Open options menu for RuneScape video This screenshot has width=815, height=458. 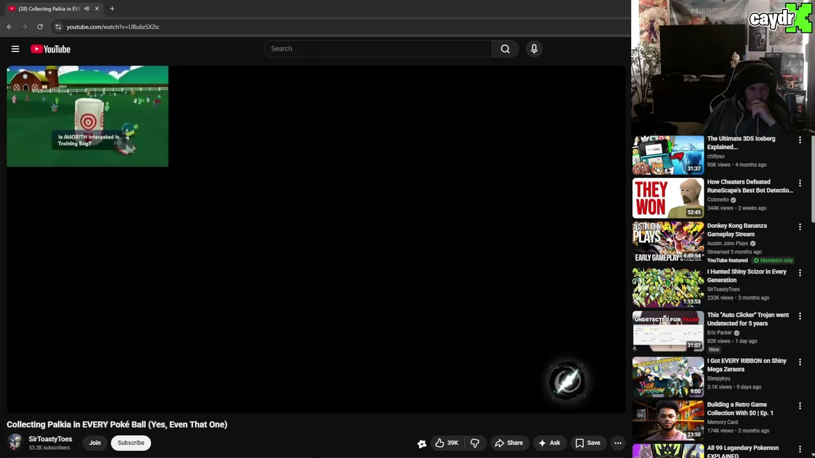tap(800, 183)
